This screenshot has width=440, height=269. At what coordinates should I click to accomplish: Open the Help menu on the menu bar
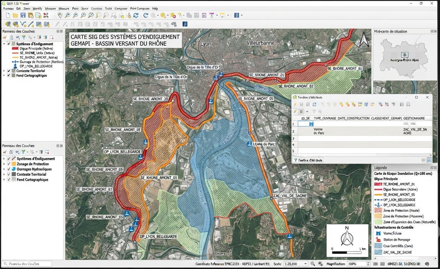pos(155,9)
